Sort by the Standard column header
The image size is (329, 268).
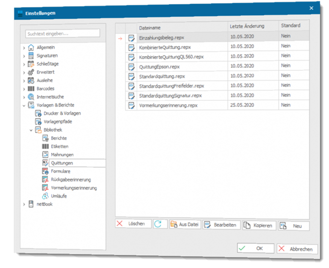[x=294, y=26]
